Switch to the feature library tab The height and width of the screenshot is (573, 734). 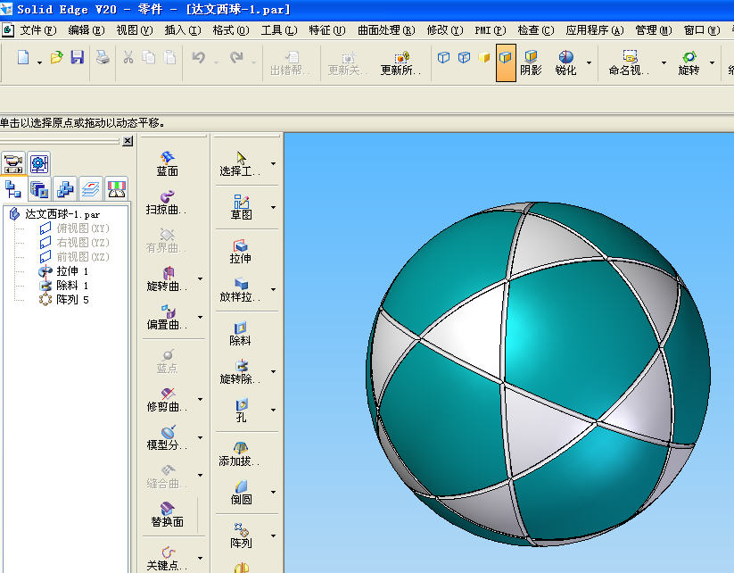tap(39, 189)
